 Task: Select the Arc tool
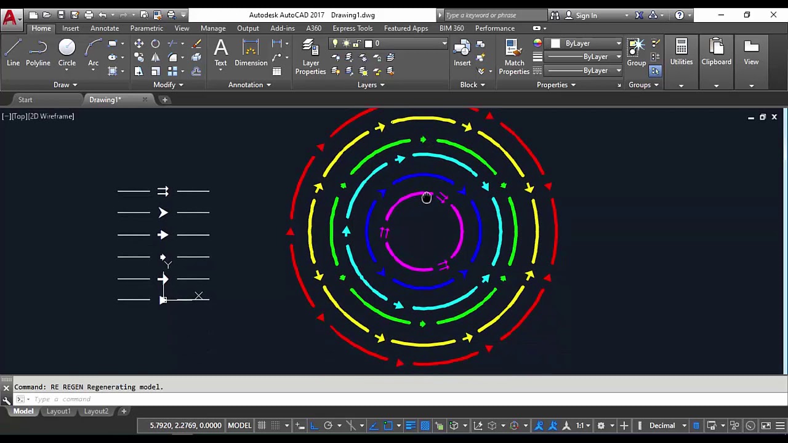pos(93,53)
